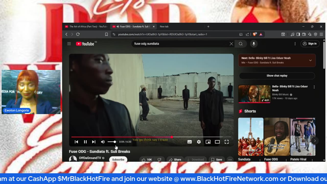Show the next Shorts with the arrow
The image size is (327, 184).
315,141
